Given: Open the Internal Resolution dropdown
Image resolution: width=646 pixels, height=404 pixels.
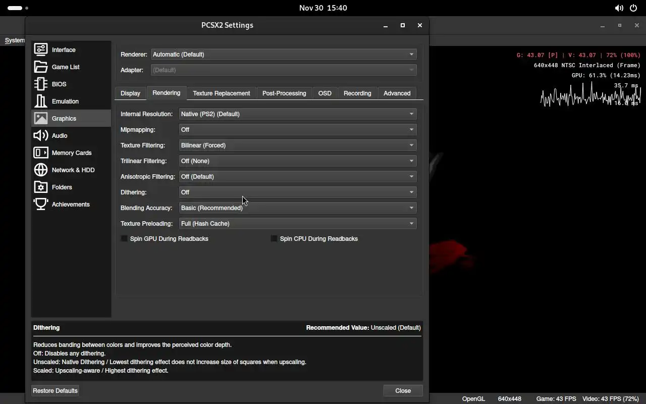Looking at the screenshot, I should pyautogui.click(x=298, y=114).
